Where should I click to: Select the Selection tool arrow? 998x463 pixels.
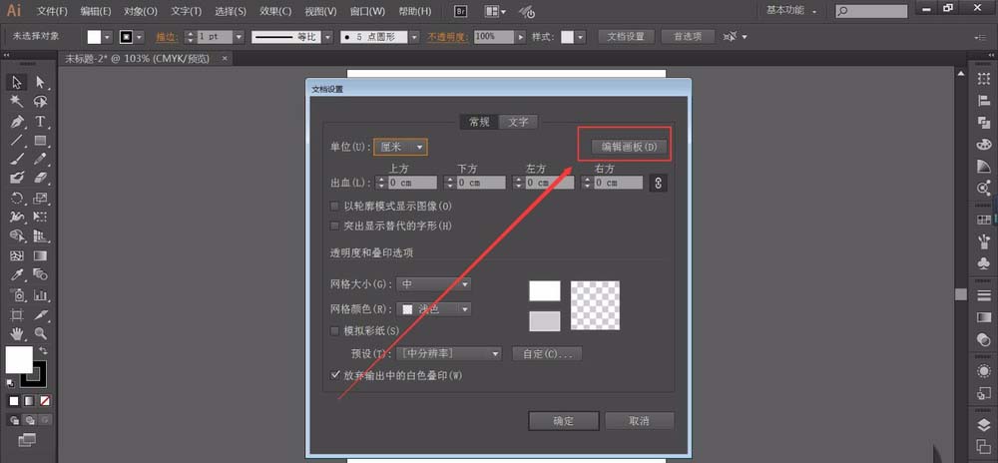[x=17, y=82]
